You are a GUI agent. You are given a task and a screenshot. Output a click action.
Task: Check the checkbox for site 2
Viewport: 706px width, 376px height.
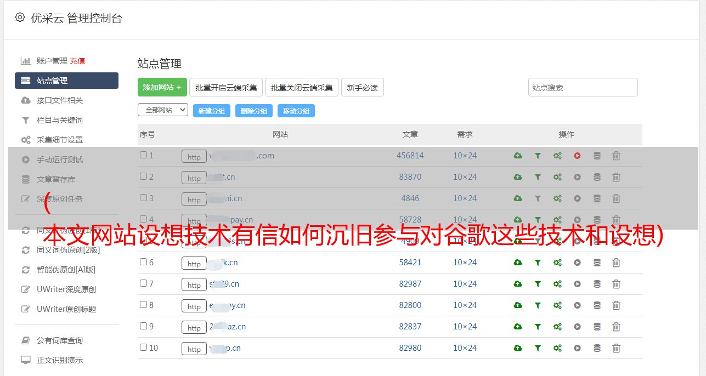click(x=143, y=176)
